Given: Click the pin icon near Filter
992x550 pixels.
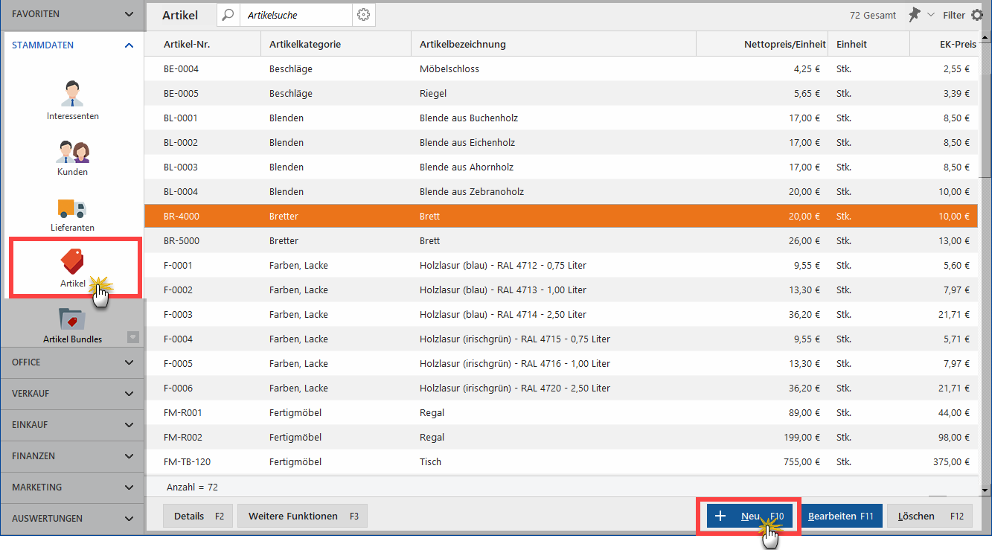Looking at the screenshot, I should 915,15.
